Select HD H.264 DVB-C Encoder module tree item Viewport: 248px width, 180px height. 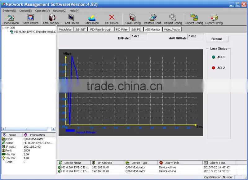click(35, 32)
